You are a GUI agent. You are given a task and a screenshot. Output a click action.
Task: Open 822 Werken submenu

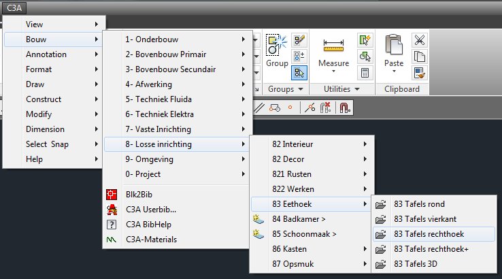pos(310,189)
